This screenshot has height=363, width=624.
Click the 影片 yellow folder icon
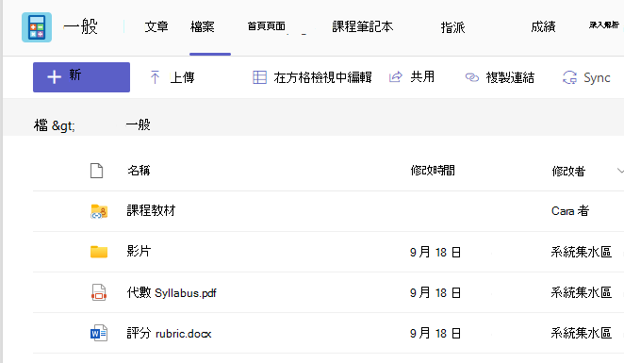point(99,252)
